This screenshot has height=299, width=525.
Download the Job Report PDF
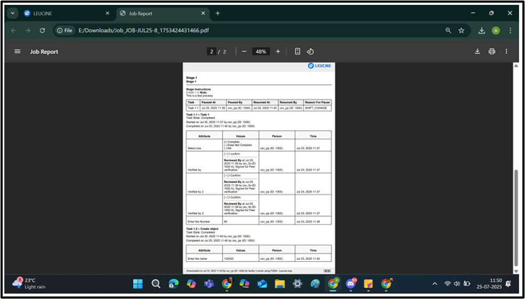pyautogui.click(x=478, y=52)
